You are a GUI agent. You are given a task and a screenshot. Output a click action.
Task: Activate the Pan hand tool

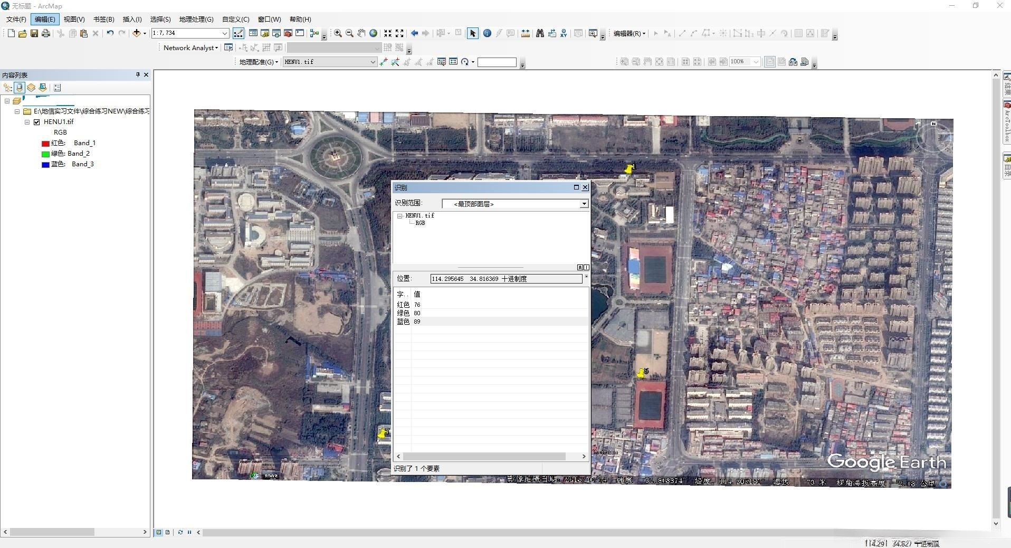point(361,33)
